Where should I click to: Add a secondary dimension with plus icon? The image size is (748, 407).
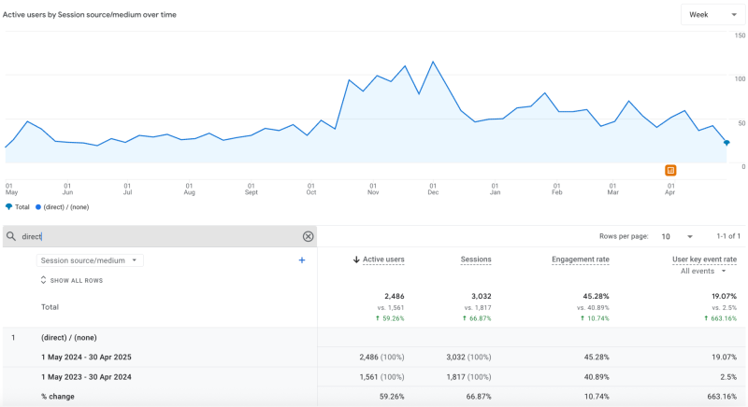click(301, 260)
